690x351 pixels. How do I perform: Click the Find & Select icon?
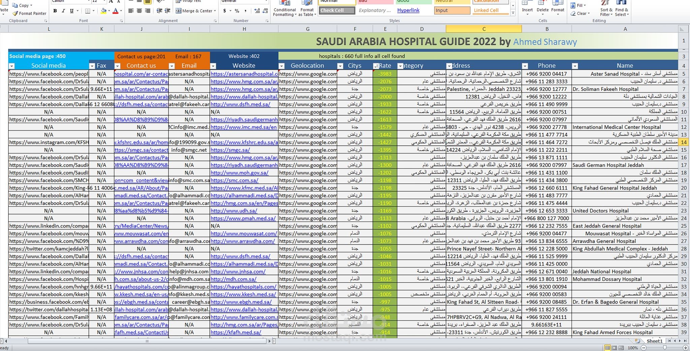pos(622,9)
